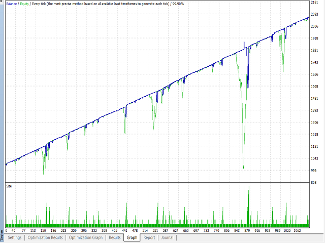Click the 1743 value on vertical axis
The height and width of the screenshot is (243, 325).
(x=314, y=62)
